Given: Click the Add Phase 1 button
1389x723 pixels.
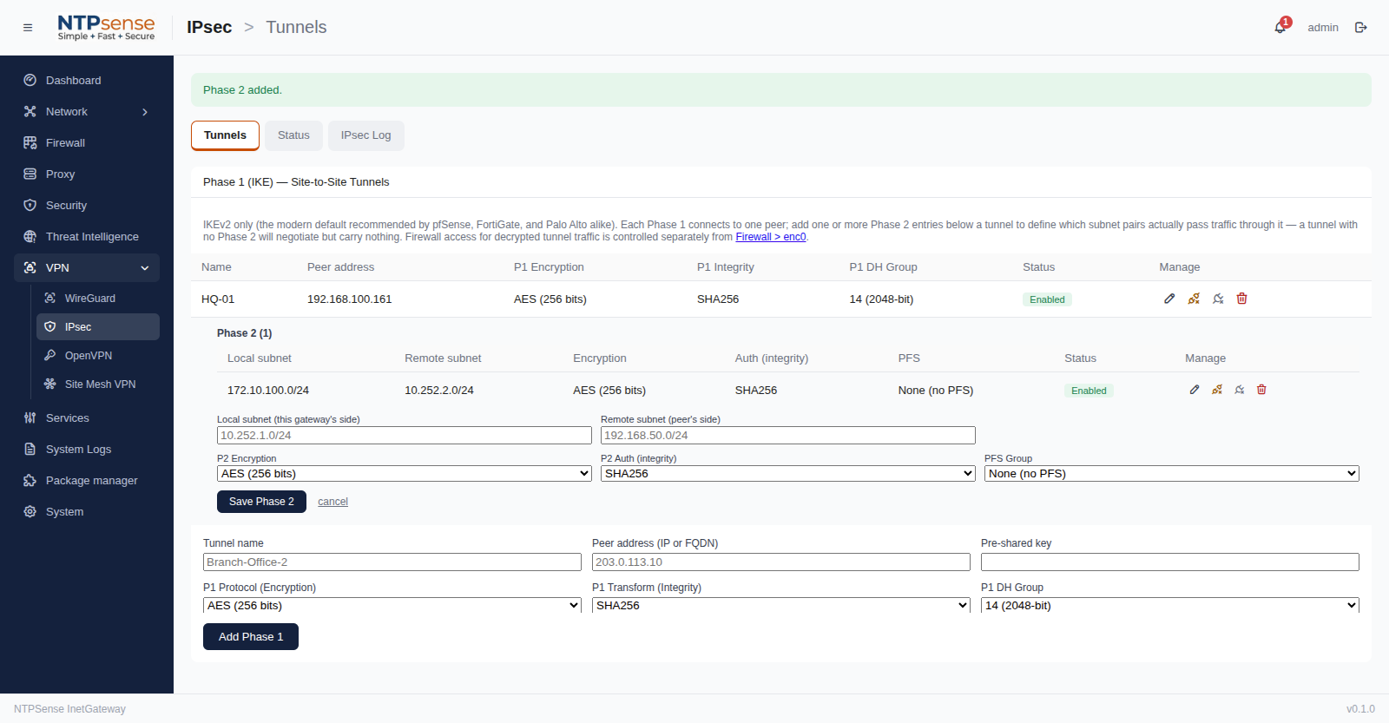Looking at the screenshot, I should (251, 637).
